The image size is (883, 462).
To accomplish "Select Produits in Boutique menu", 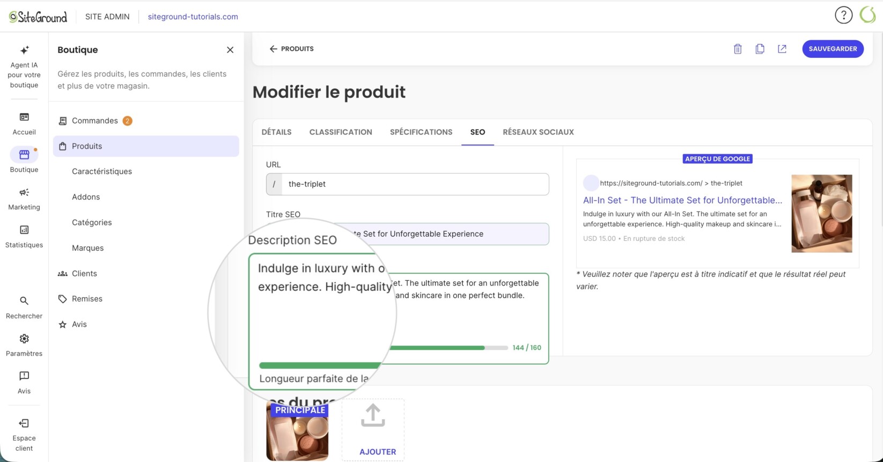I will (146, 146).
